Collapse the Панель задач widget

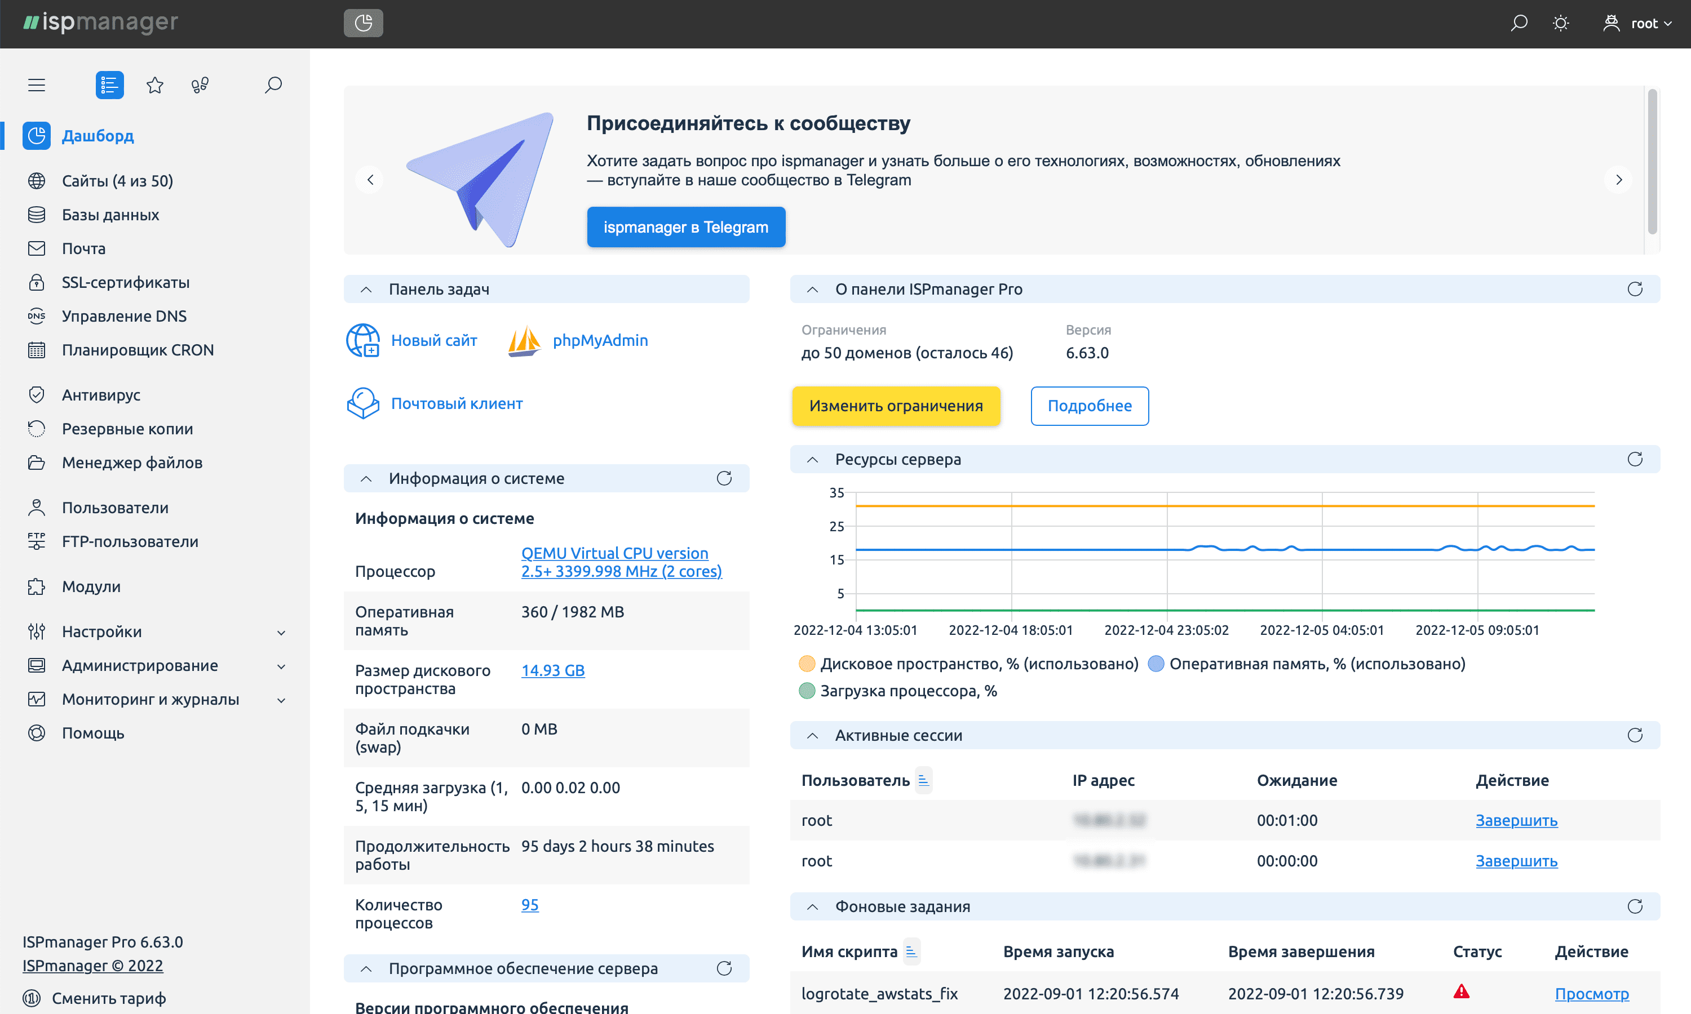366,290
